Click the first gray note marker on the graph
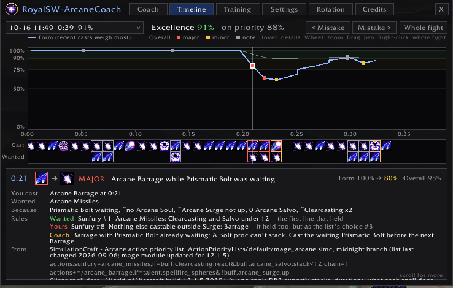453x288 pixels. click(x=83, y=51)
